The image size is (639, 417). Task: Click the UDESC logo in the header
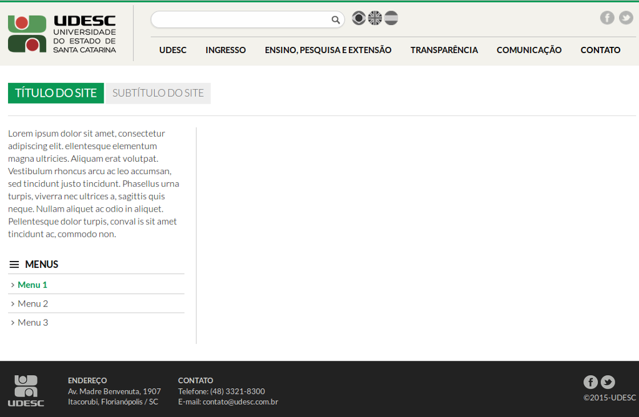point(62,34)
